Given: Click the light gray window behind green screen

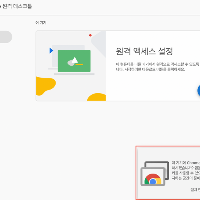Looking at the screenshot, I should point(68,56).
